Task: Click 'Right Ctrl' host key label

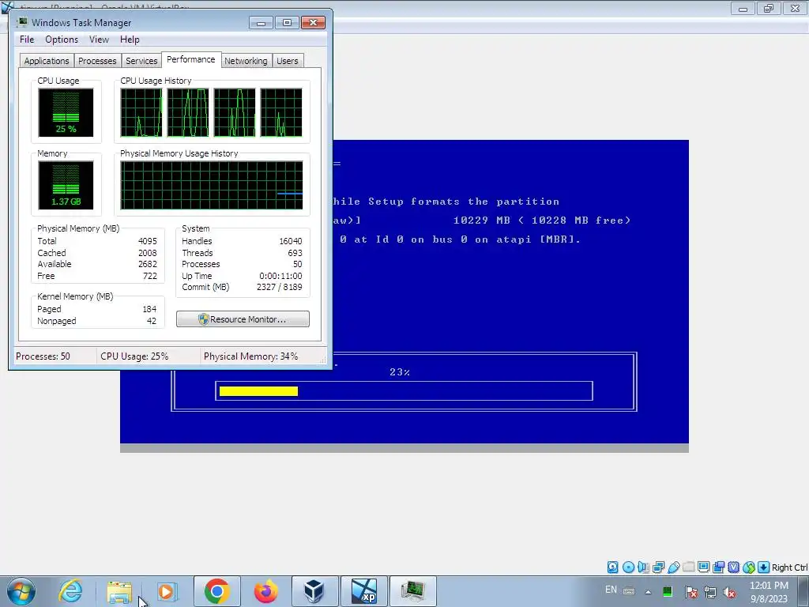Action: coord(789,567)
